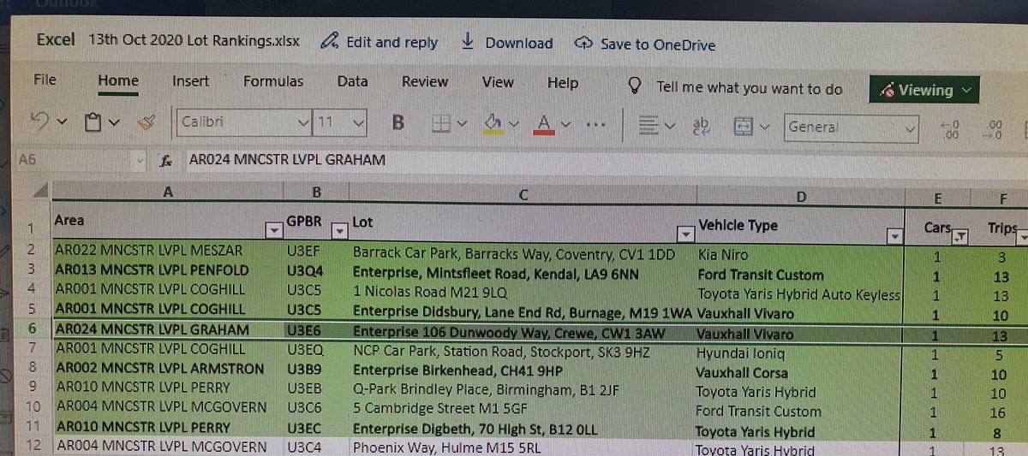The width and height of the screenshot is (1028, 456).
Task: Expand the font color picker arrow
Action: [565, 125]
